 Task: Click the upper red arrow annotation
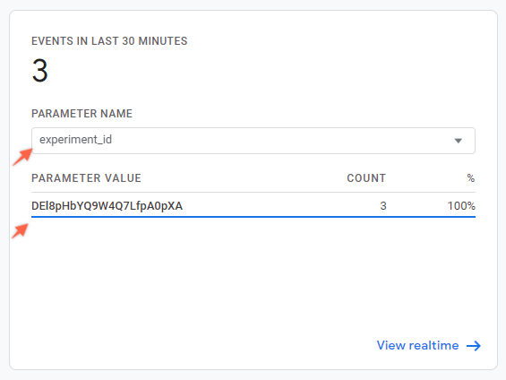click(x=22, y=157)
